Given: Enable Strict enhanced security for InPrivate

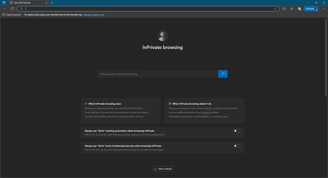Looking at the screenshot, I should 237,146.
